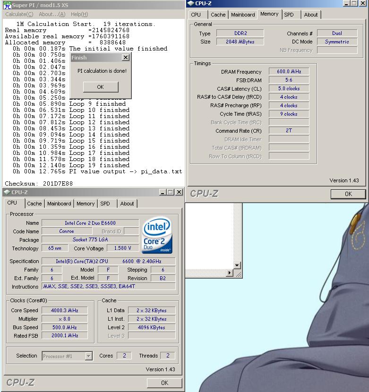Close the lower CPU-Z CPU window

[x=179, y=192]
